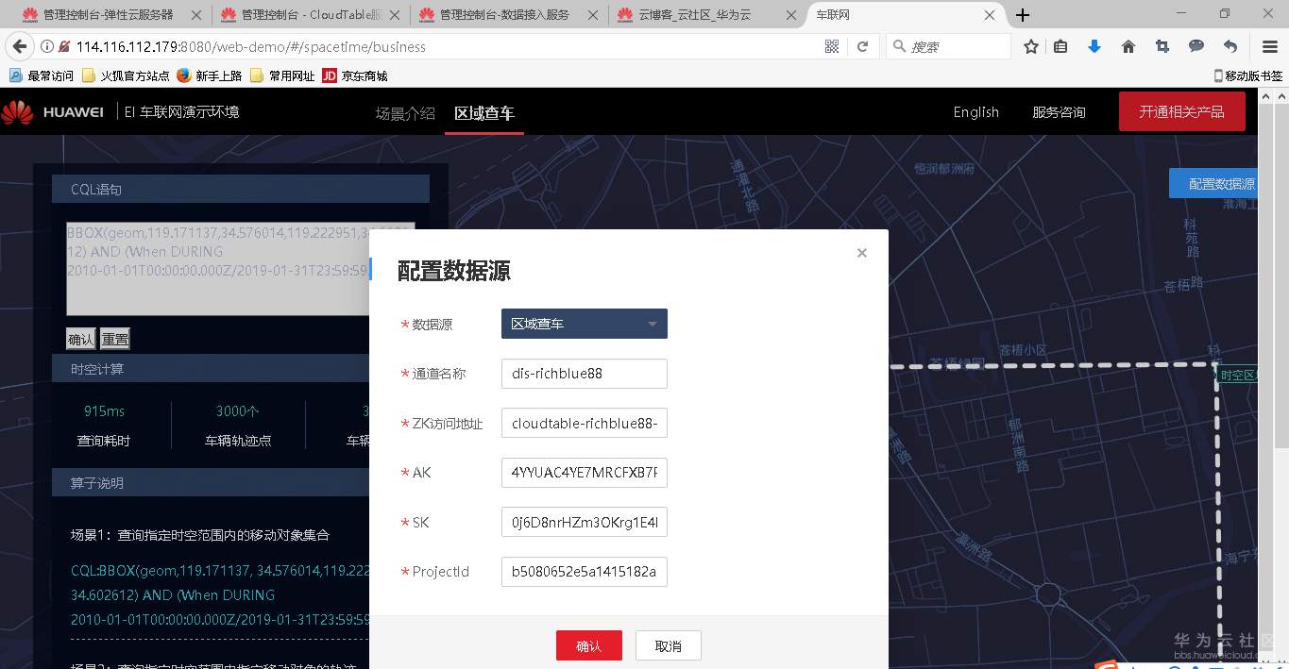The height and width of the screenshot is (669, 1289).
Task: Click the bookmark star icon in address bar
Action: (1030, 45)
